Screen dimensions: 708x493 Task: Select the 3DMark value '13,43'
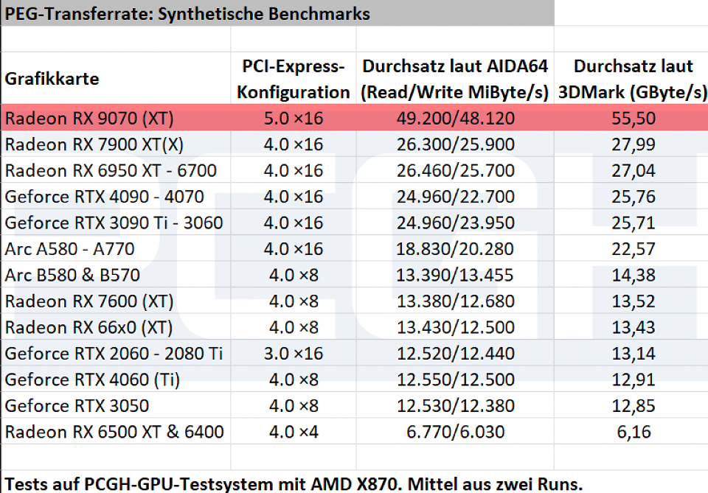coord(634,327)
